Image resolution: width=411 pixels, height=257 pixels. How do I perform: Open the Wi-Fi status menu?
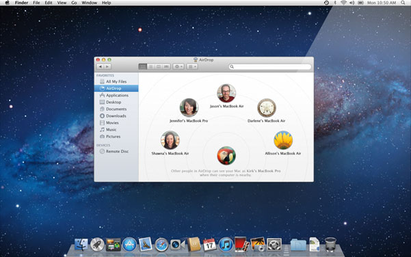(343, 3)
